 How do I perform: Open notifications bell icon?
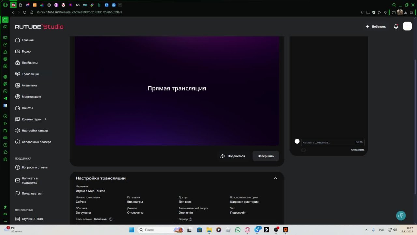396,27
